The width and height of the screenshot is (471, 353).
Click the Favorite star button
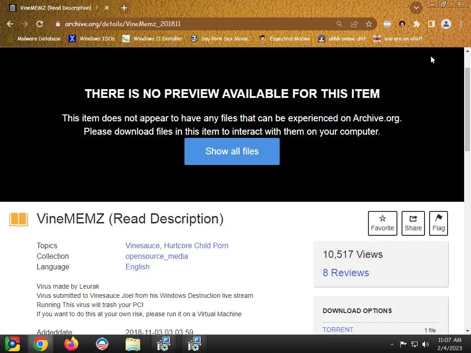pos(382,223)
